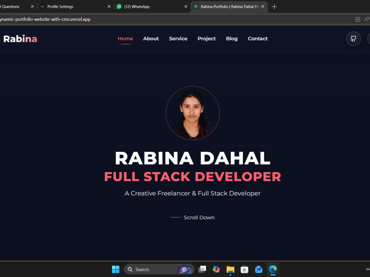Go to the Contact nav link
Image resolution: width=370 pixels, height=277 pixels.
point(258,39)
